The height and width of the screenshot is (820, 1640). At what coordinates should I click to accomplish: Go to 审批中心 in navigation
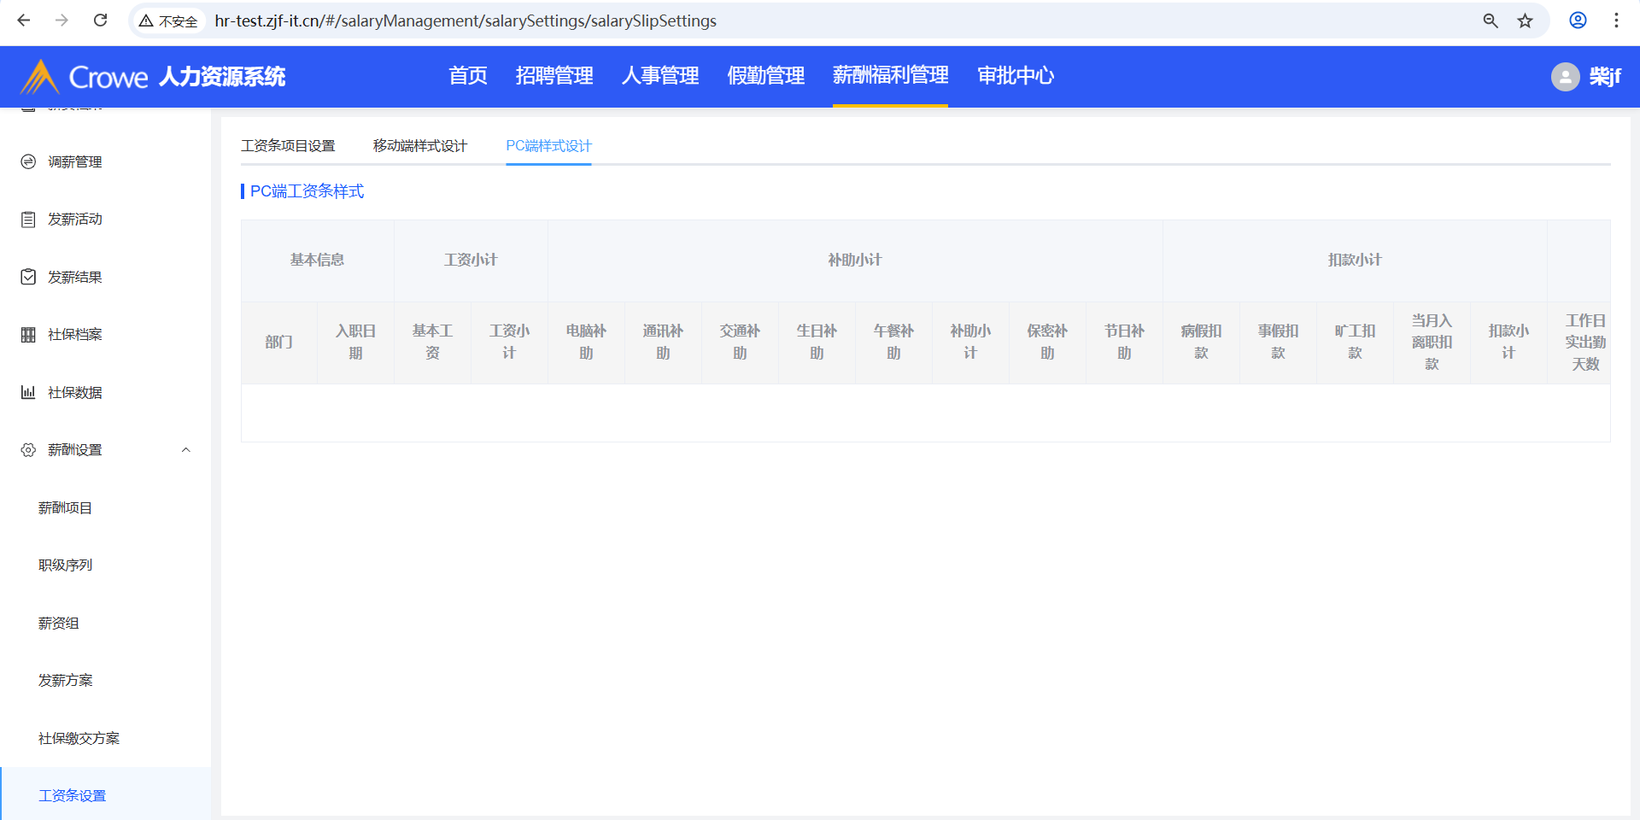click(x=1016, y=76)
